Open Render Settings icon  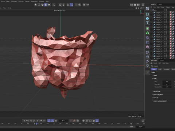click(x=138, y=5)
